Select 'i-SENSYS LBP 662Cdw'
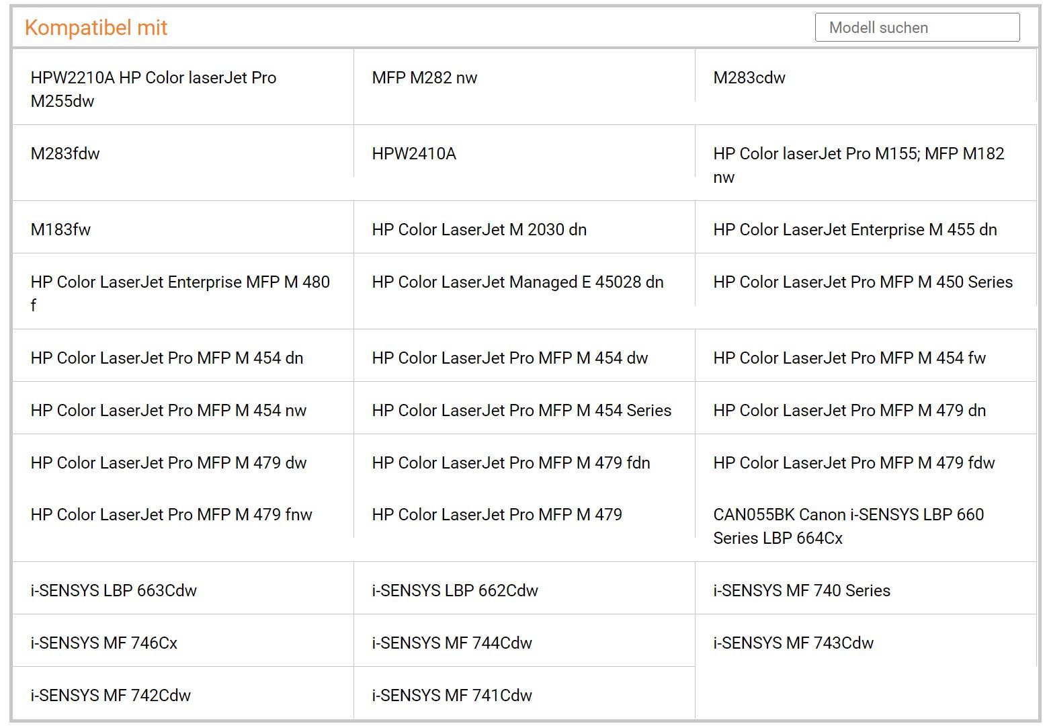This screenshot has height=728, width=1049. 455,591
